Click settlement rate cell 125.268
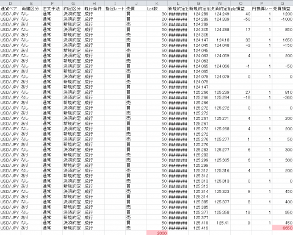293x235 pixels. pos(220,129)
